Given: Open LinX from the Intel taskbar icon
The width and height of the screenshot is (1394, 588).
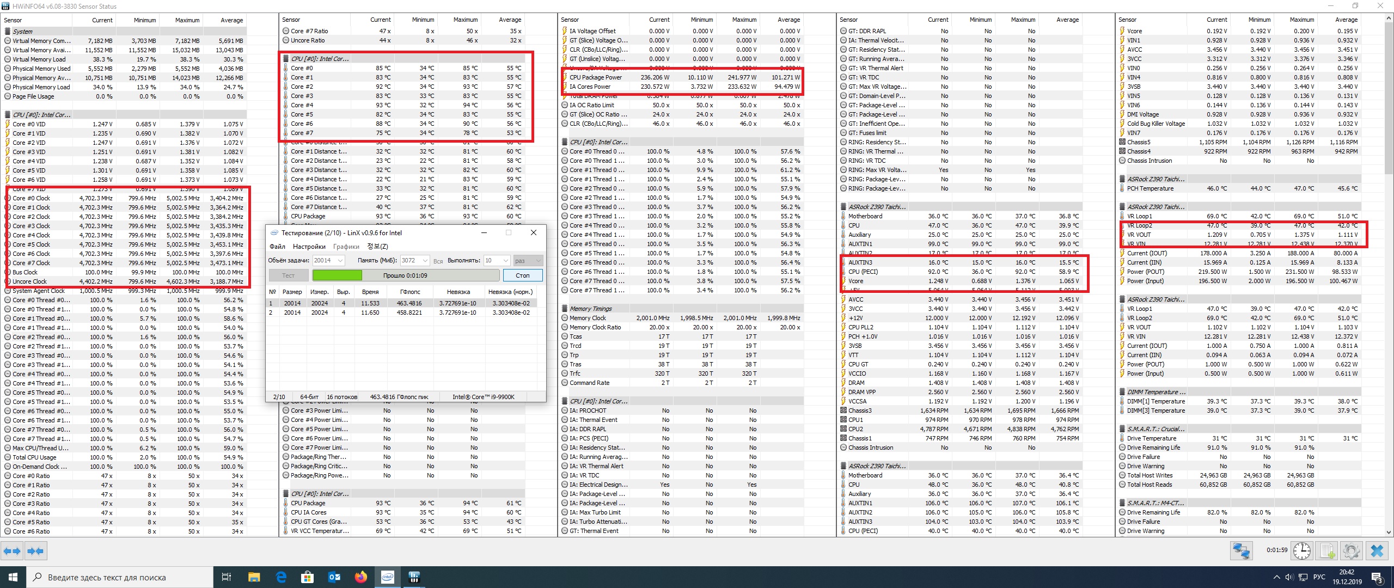Looking at the screenshot, I should (x=387, y=577).
